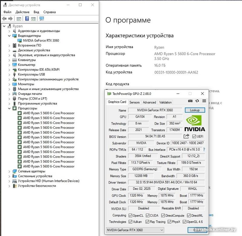Toggle the Vulkan checkbox
242x236 pixels.
130,222
